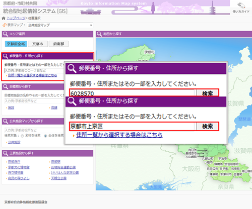The height and width of the screenshot is (209, 252).
Task: Focus the 目標物から探す landmark name input field
Action: pyautogui.click(x=34, y=101)
